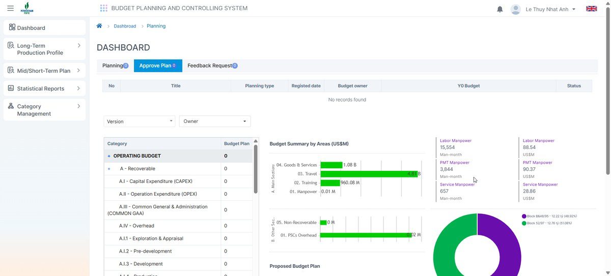This screenshot has width=611, height=276.
Task: Click the Status column header
Action: tap(574, 86)
